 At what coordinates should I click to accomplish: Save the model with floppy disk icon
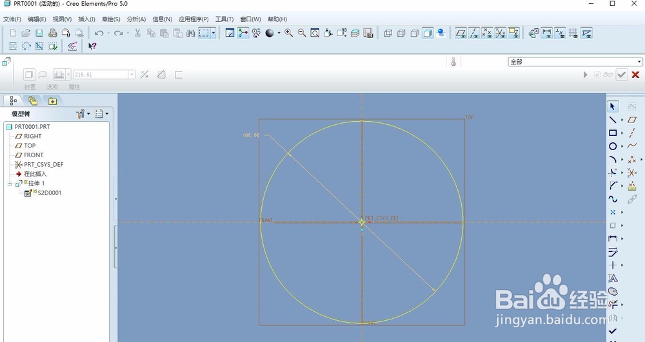(39, 33)
